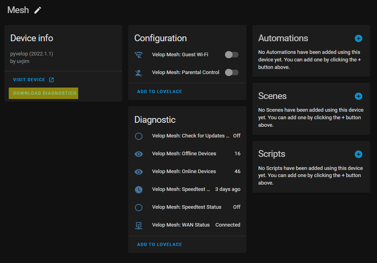Open Velop Mesh: Parental Control entity
This screenshot has height=263, width=377.
tap(186, 72)
